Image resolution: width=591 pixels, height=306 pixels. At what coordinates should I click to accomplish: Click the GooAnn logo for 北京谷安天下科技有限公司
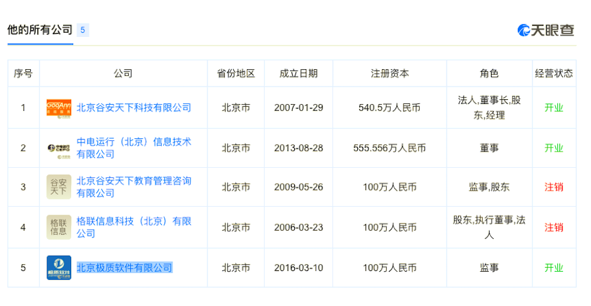point(59,109)
